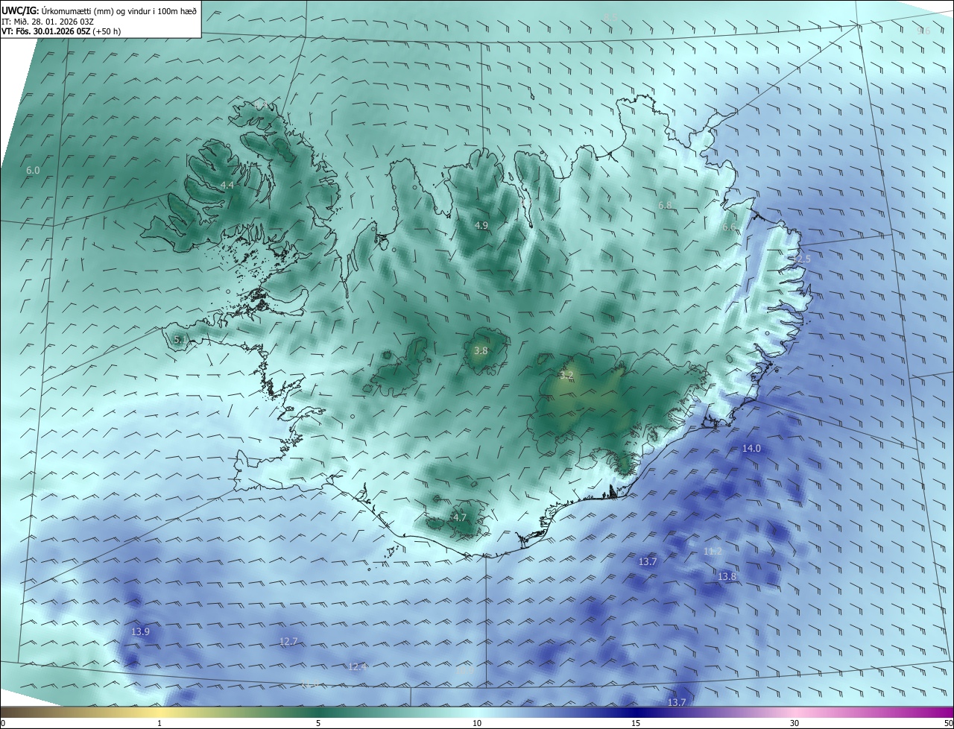Screen dimensions: 954x729
Task: Click the colorbar tick label 5
Action: coord(318,723)
